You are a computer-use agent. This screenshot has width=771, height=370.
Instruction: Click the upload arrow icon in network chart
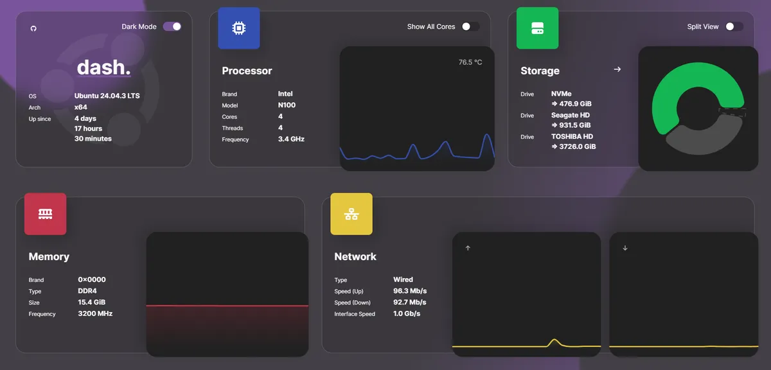[x=468, y=248]
